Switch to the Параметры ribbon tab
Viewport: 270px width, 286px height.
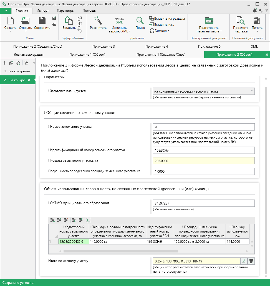click(x=65, y=11)
